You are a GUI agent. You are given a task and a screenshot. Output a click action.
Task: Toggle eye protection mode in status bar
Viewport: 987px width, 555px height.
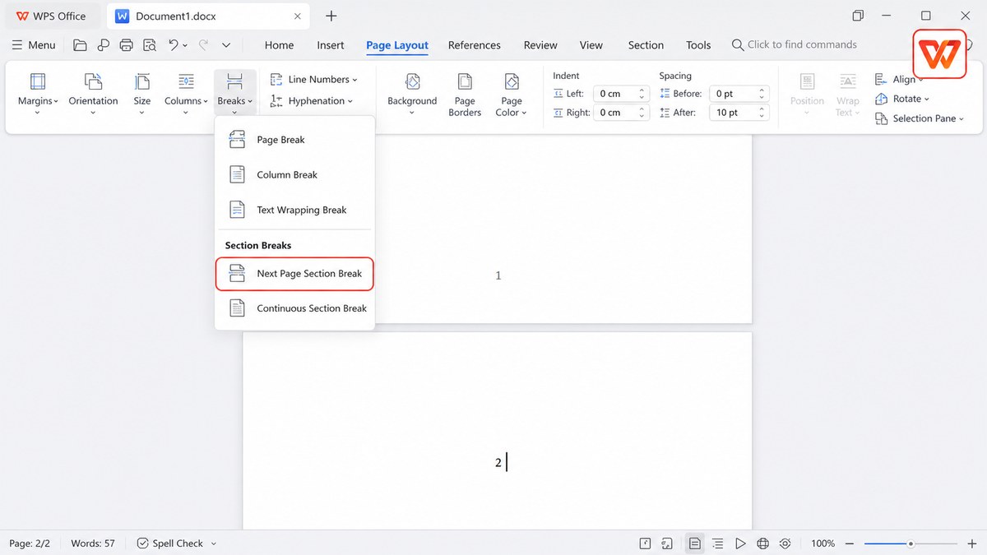tap(785, 543)
